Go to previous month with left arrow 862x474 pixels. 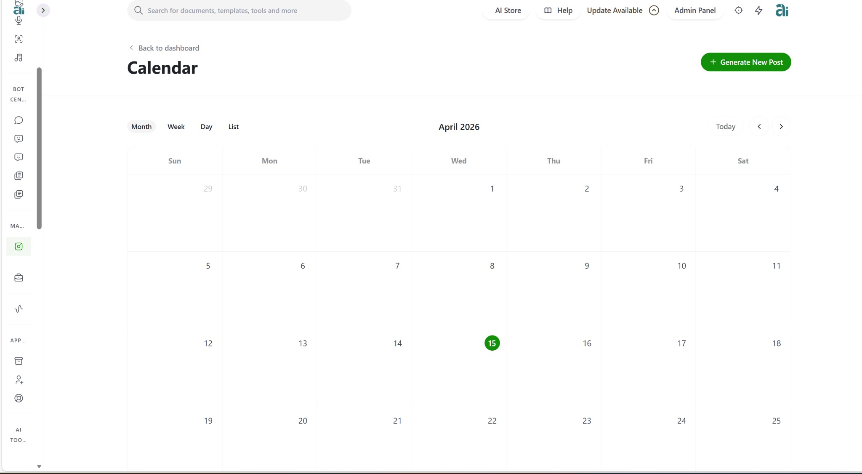coord(759,127)
